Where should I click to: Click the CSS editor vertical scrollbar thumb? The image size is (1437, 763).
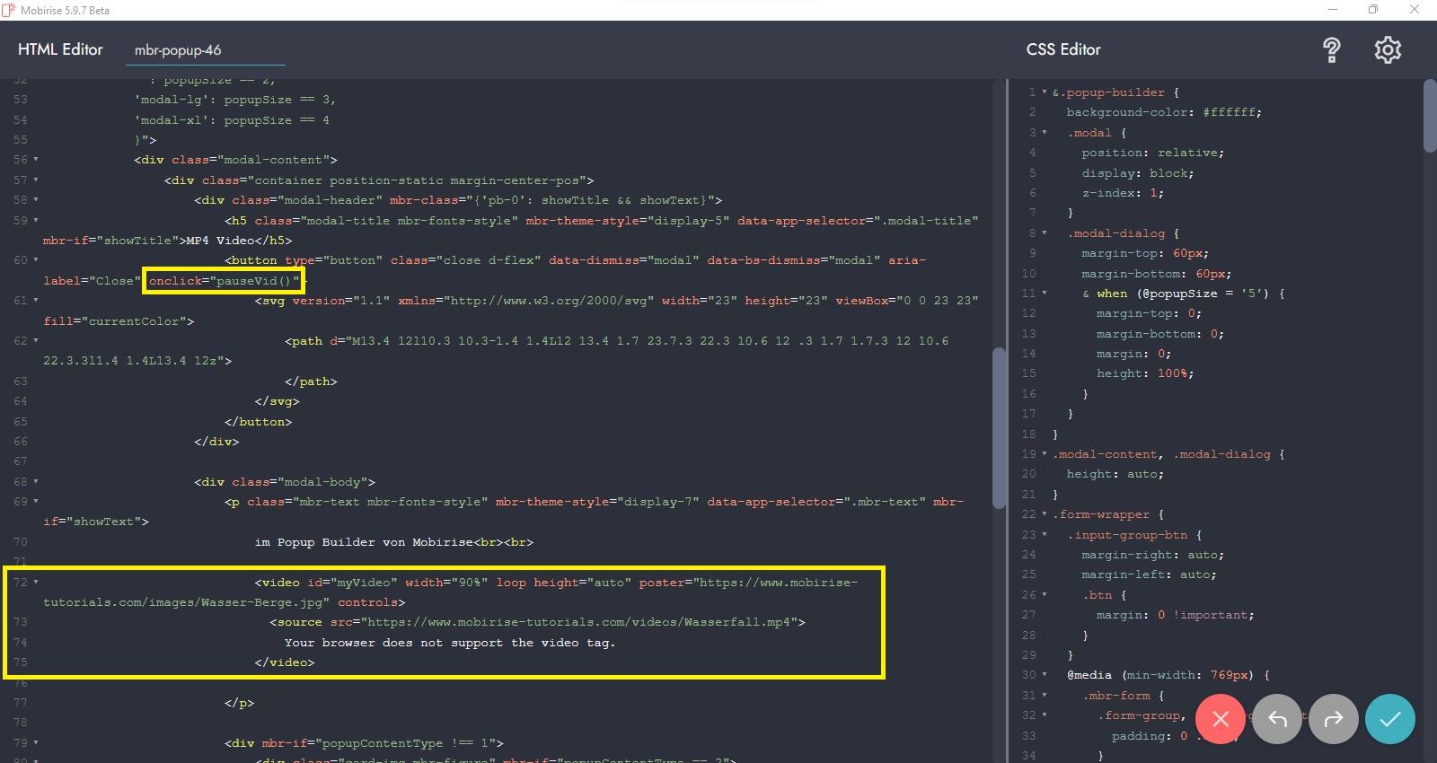[x=1429, y=117]
